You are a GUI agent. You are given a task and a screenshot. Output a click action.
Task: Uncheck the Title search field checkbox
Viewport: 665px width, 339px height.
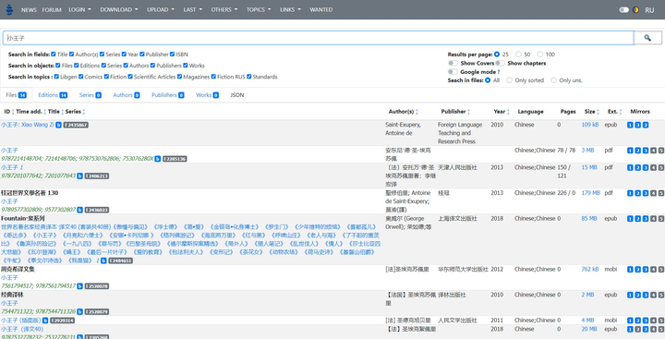[x=54, y=54]
